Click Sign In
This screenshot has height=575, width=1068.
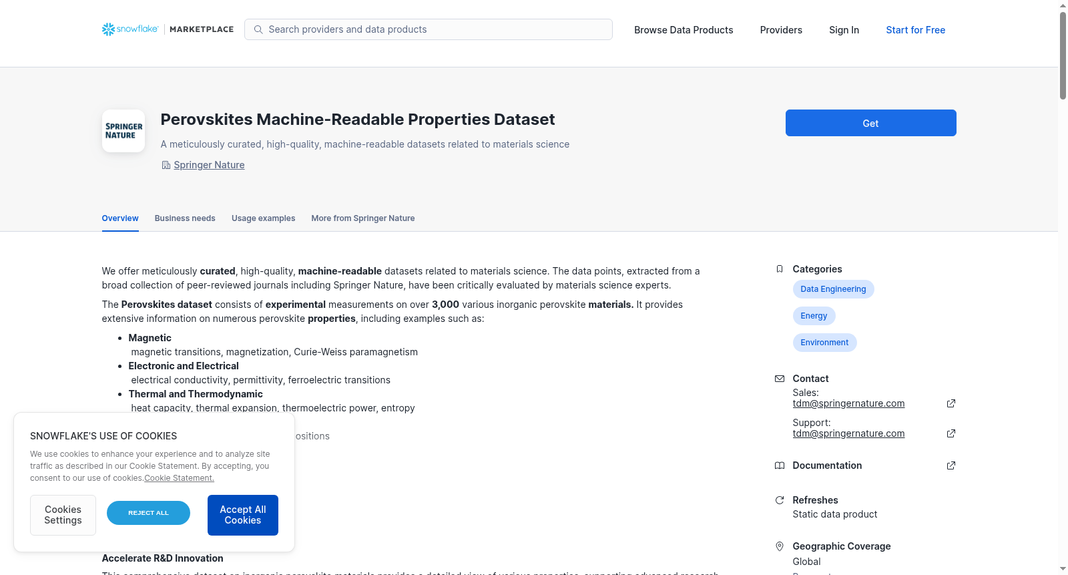844,30
